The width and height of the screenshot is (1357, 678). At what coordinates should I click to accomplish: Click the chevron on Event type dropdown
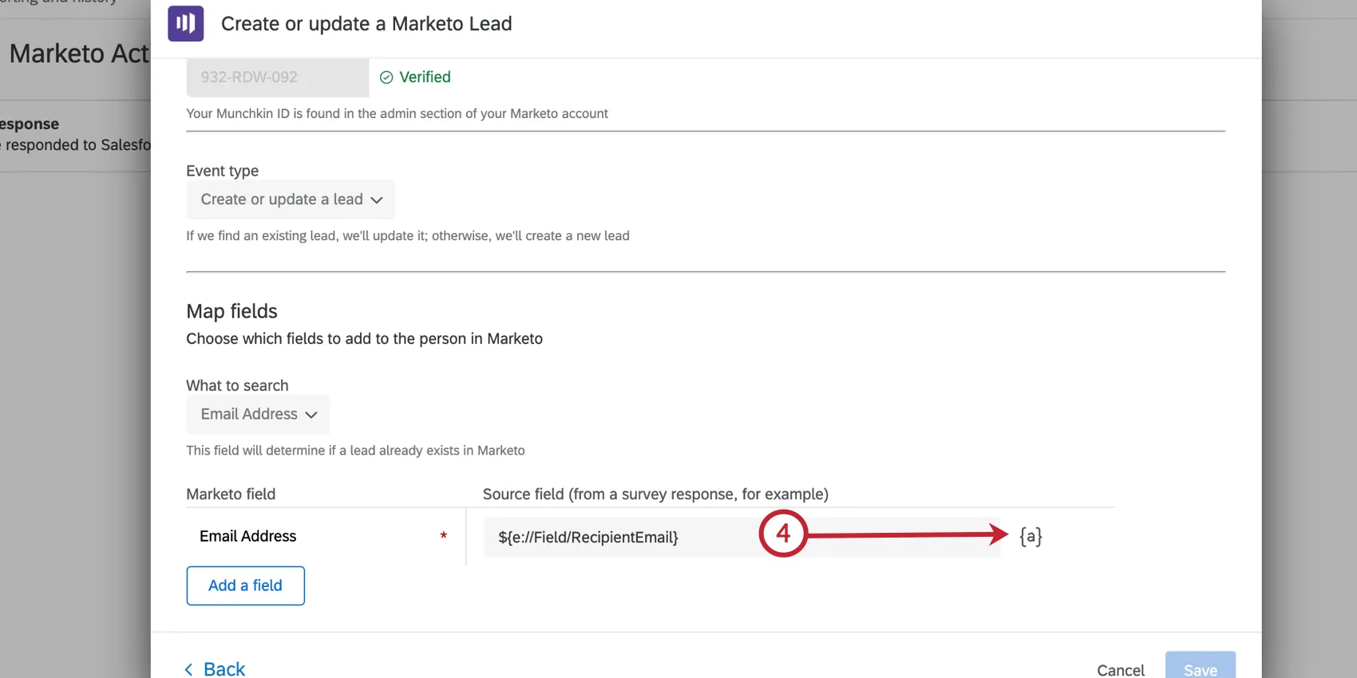point(377,199)
